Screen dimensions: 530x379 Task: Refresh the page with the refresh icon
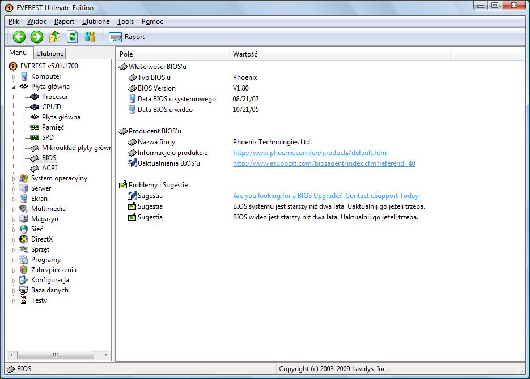73,37
